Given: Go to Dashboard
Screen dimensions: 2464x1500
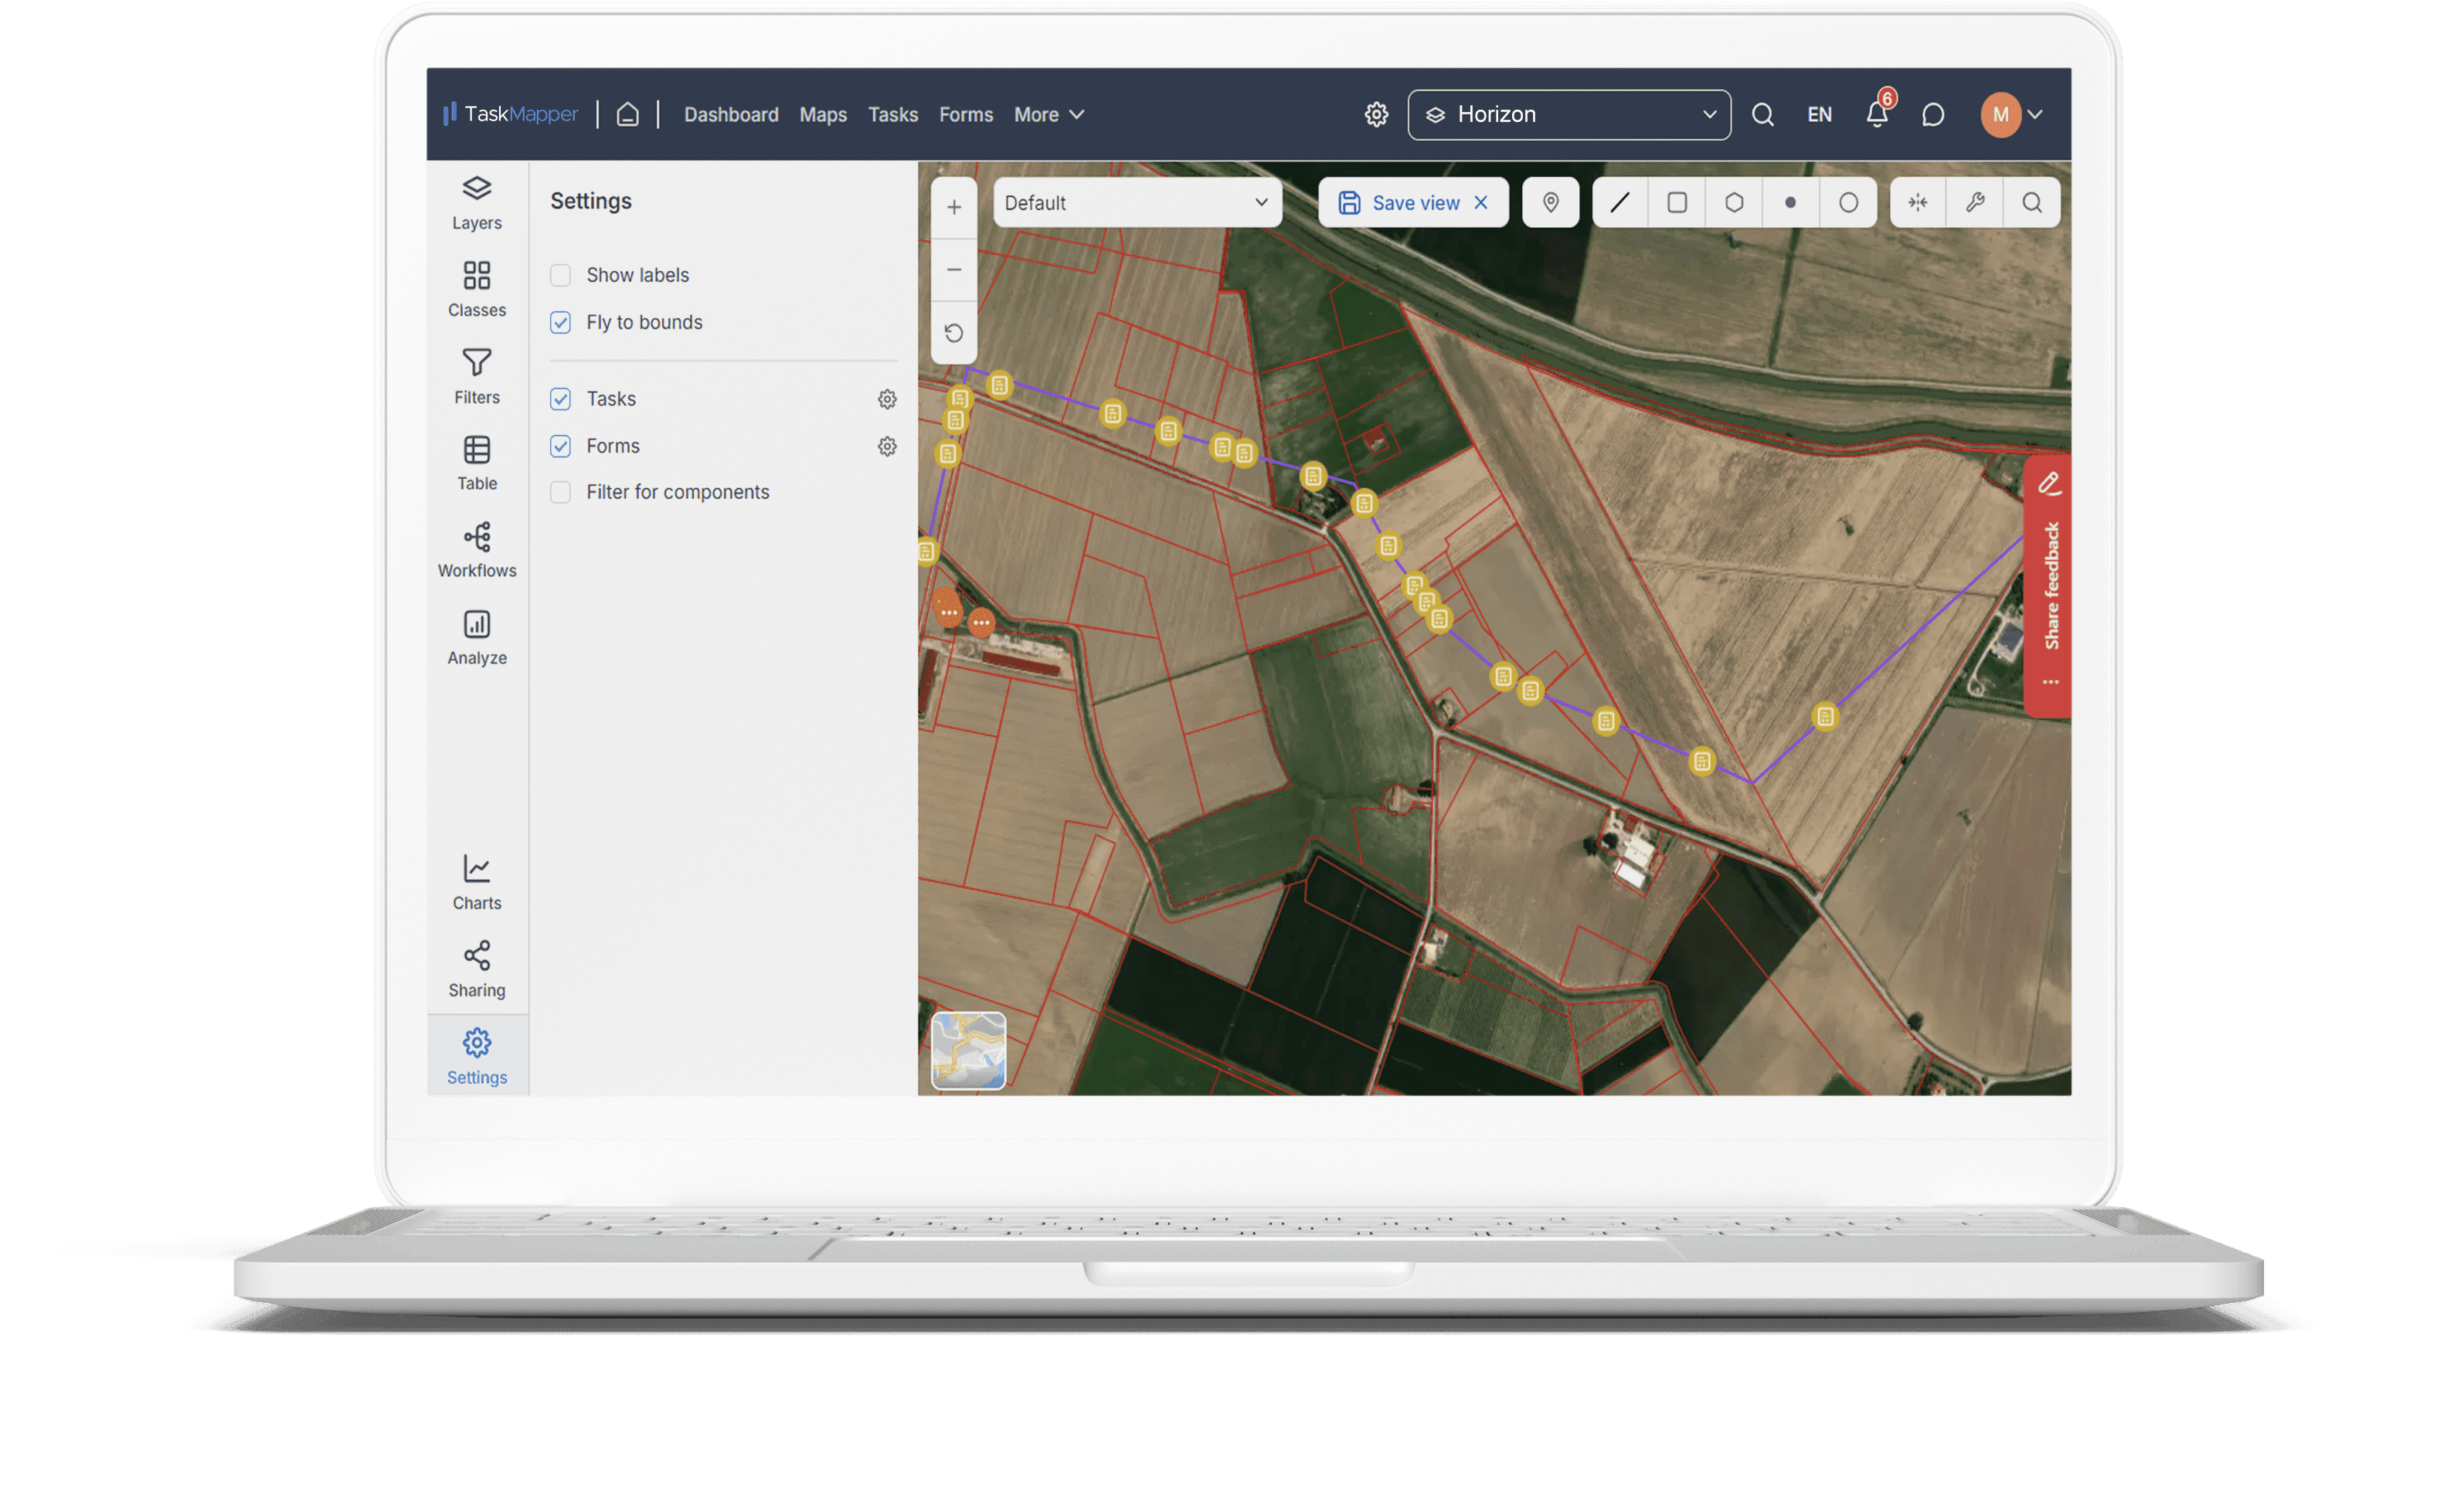Looking at the screenshot, I should pyautogui.click(x=731, y=114).
